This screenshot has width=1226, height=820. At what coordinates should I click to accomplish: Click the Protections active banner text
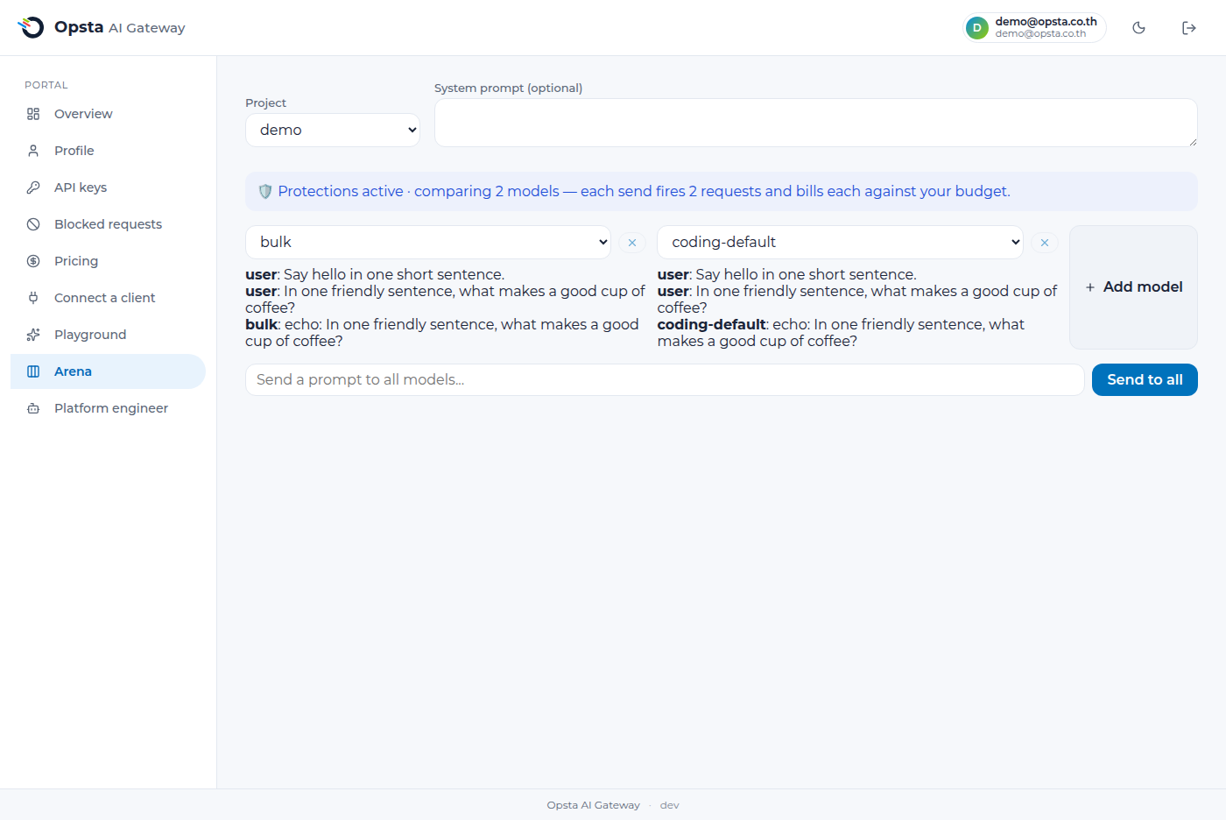[x=644, y=191]
